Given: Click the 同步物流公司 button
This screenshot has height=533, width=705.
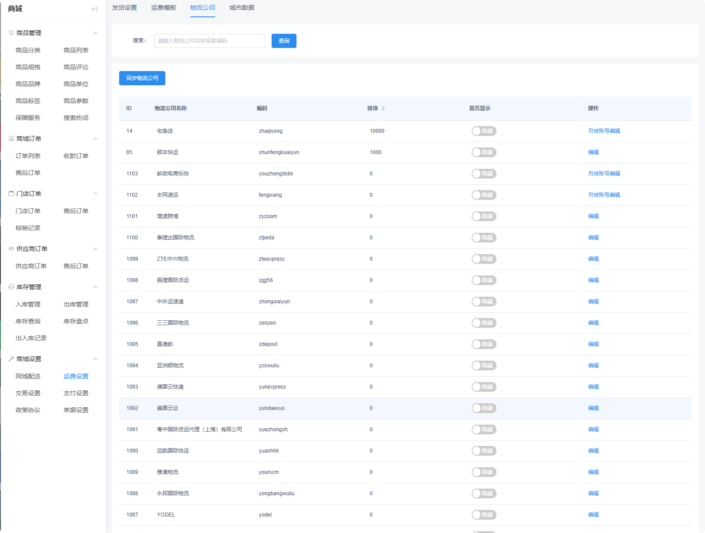Looking at the screenshot, I should pos(142,78).
